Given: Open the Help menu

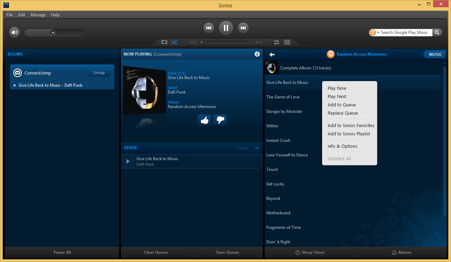Looking at the screenshot, I should pos(55,15).
